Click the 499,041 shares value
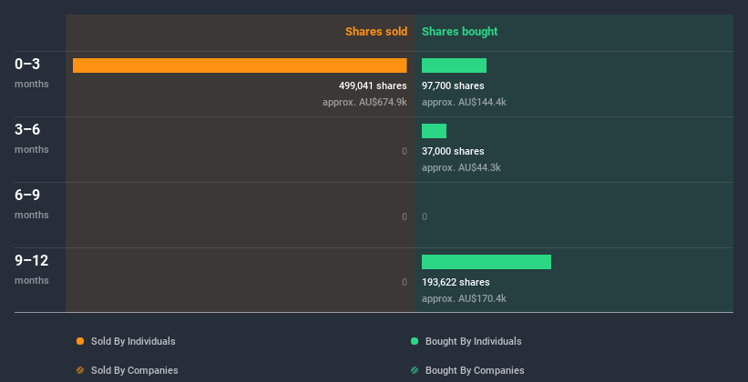The width and height of the screenshot is (748, 382). (373, 85)
